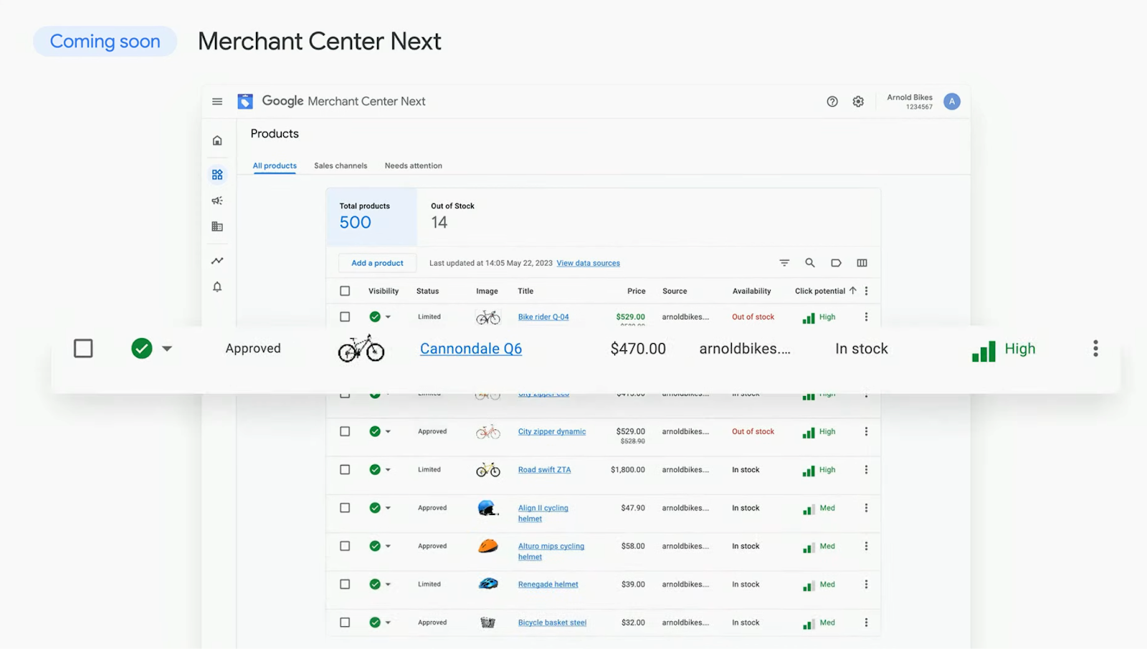This screenshot has width=1147, height=649.
Task: Open the table header three-dot menu
Action: 866,291
